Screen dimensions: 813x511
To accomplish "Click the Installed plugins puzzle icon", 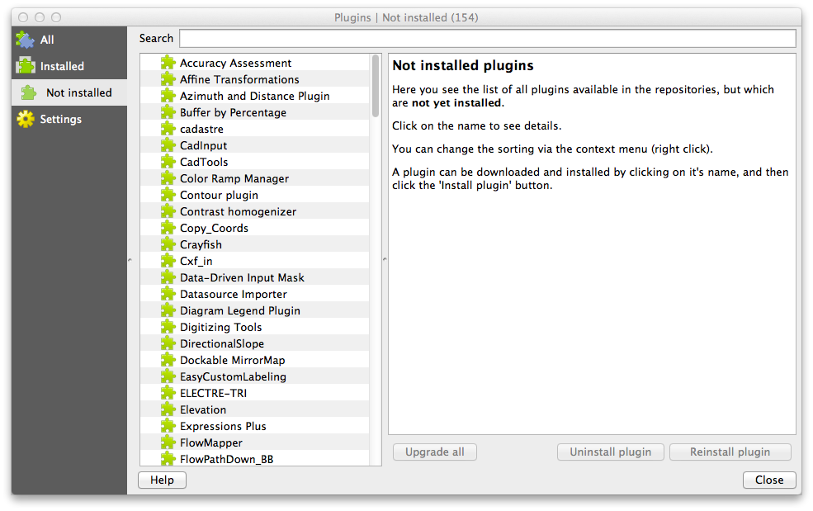I will 25,66.
